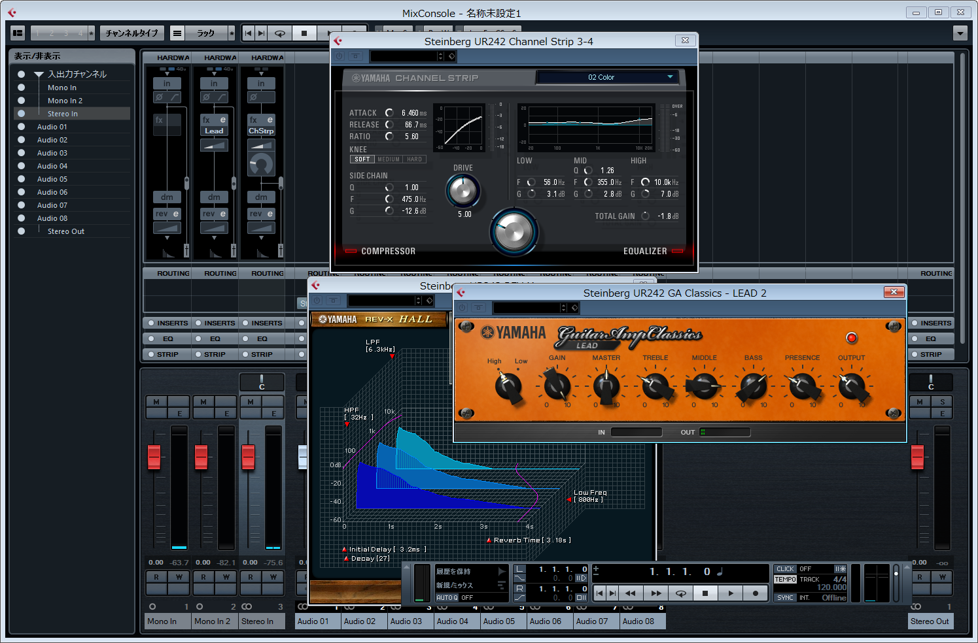
Task: Click the Mono In red fader handle
Action: [x=154, y=457]
